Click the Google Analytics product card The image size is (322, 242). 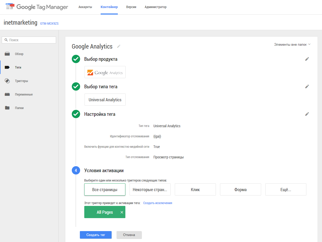pos(105,72)
